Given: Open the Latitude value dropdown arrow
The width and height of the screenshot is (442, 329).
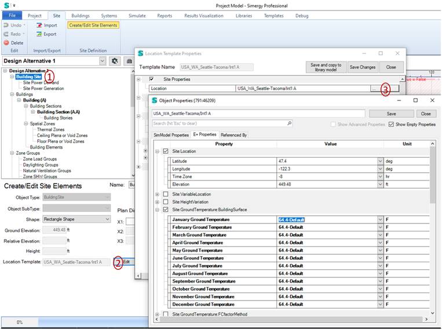Looking at the screenshot, I should pyautogui.click(x=380, y=161).
